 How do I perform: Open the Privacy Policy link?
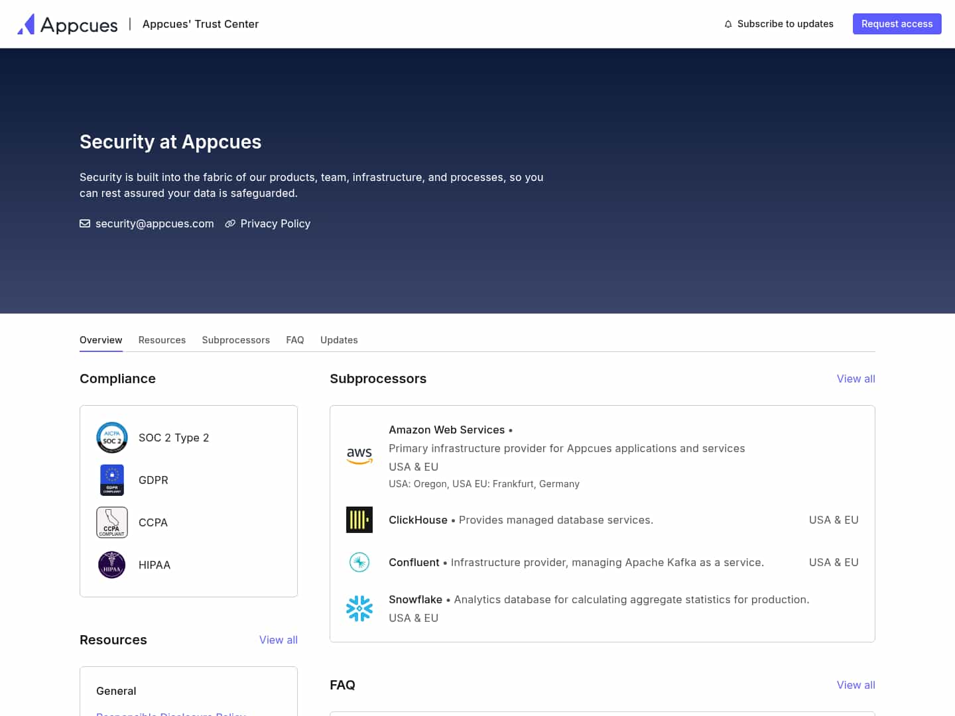click(x=275, y=223)
